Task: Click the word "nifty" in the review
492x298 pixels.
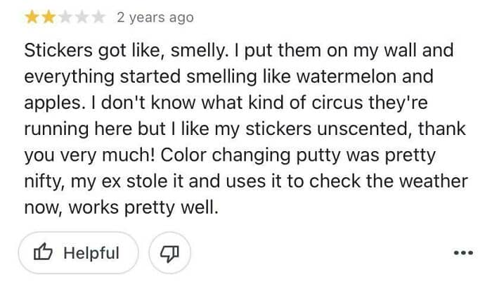Action: [x=44, y=181]
